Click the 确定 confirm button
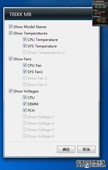This screenshot has height=170, width=108. point(66,150)
